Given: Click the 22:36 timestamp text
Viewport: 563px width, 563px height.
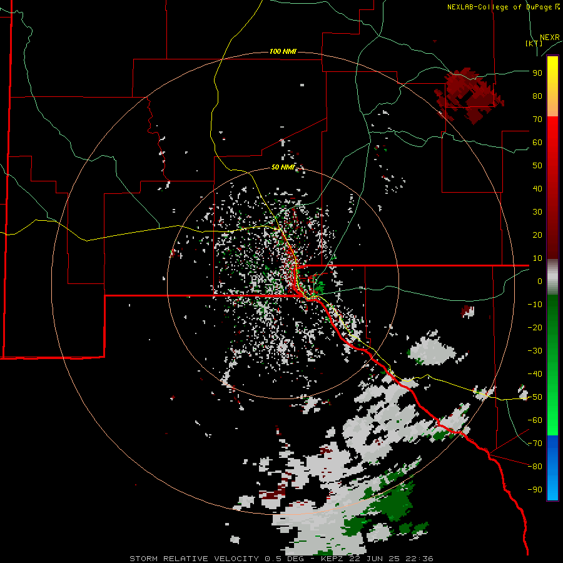Looking at the screenshot, I should click(x=419, y=559).
